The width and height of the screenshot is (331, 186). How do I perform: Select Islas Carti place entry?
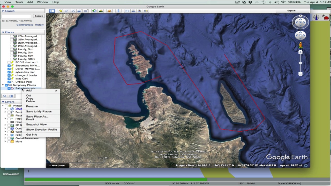(22, 79)
